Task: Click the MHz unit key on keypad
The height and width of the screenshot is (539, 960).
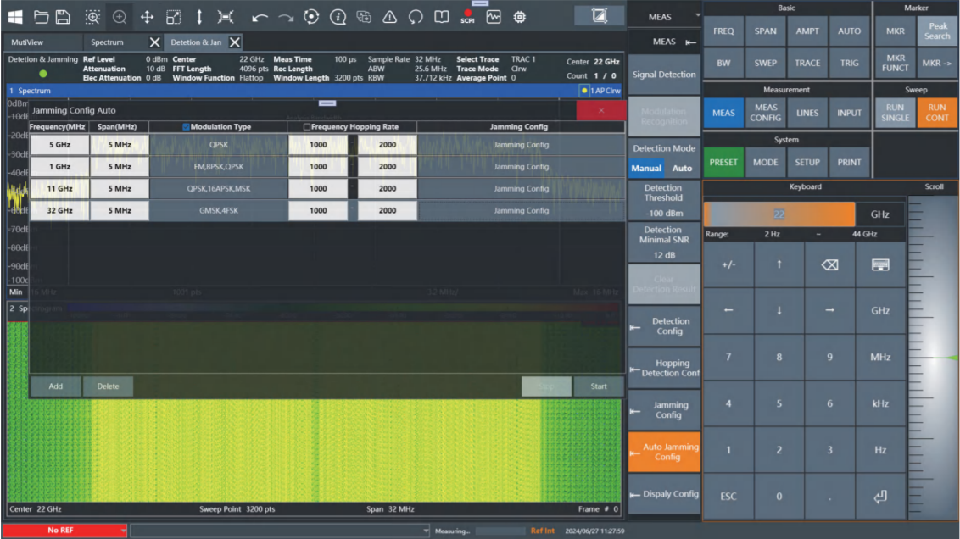Action: pos(880,358)
